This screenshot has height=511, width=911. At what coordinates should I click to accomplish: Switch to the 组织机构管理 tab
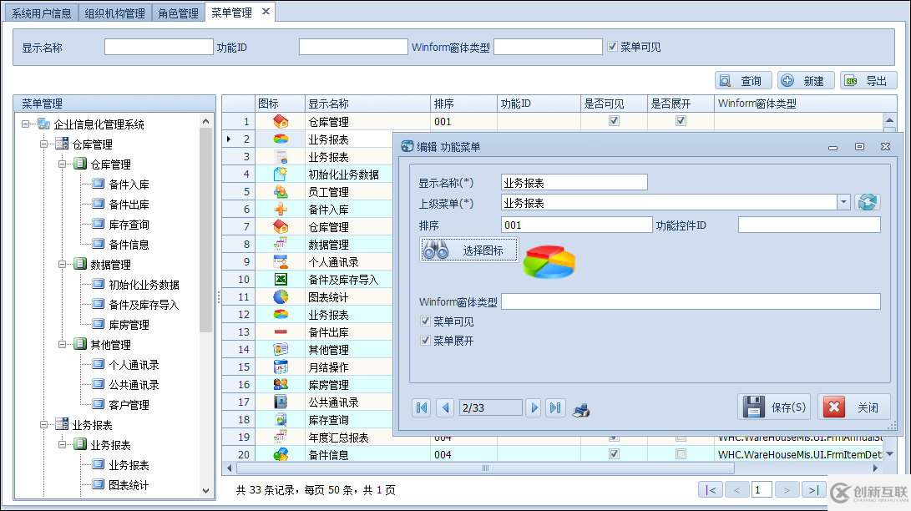pyautogui.click(x=115, y=13)
